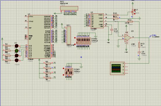
Task: Select resistor R13 above capacitor C5
Action: 139,45
